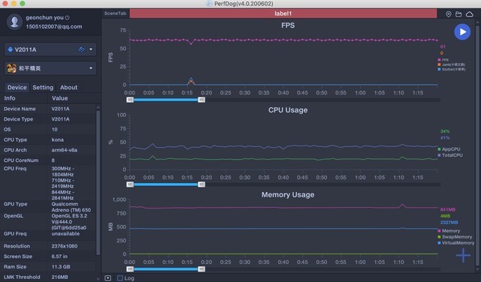
Task: Select the Ram Size 11.3 GB value
Action: [x=61, y=267]
